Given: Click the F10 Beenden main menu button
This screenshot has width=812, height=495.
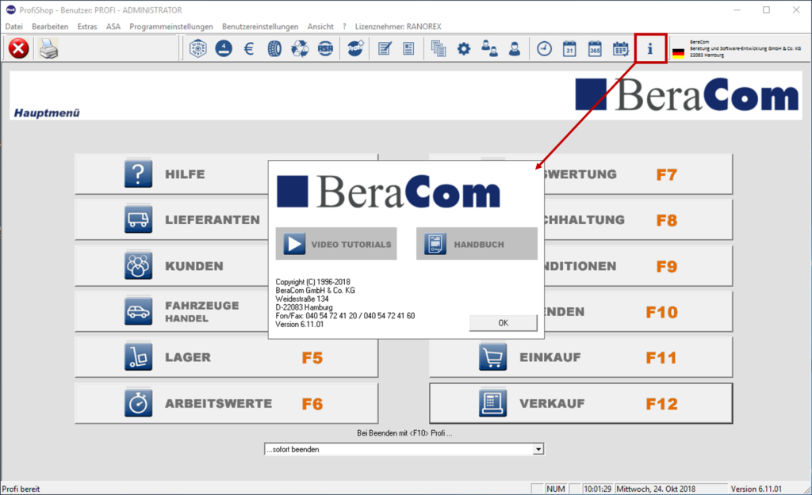Looking at the screenshot, I should [638, 311].
